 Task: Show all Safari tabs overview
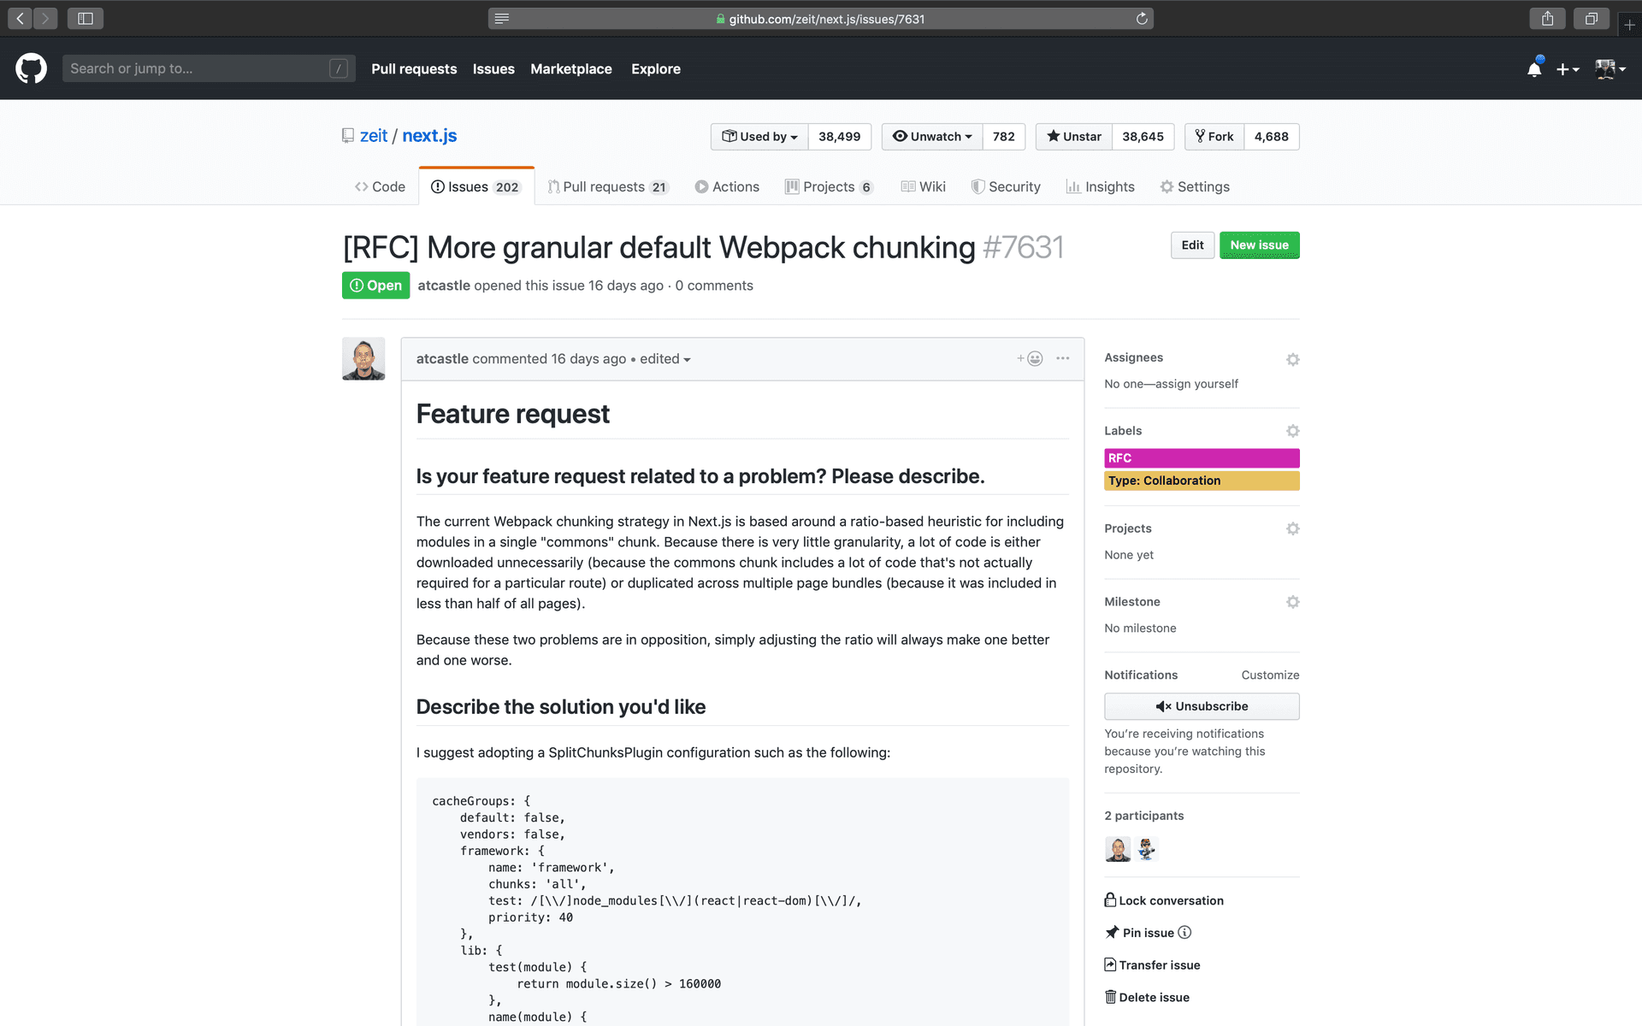pos(1591,18)
